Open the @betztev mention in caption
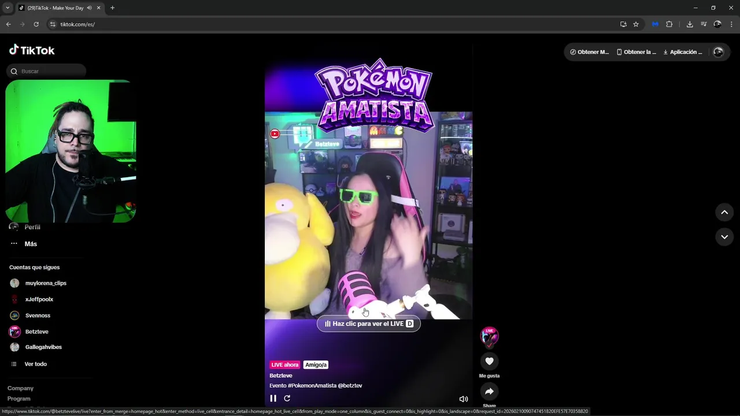Image resolution: width=740 pixels, height=416 pixels. point(350,385)
